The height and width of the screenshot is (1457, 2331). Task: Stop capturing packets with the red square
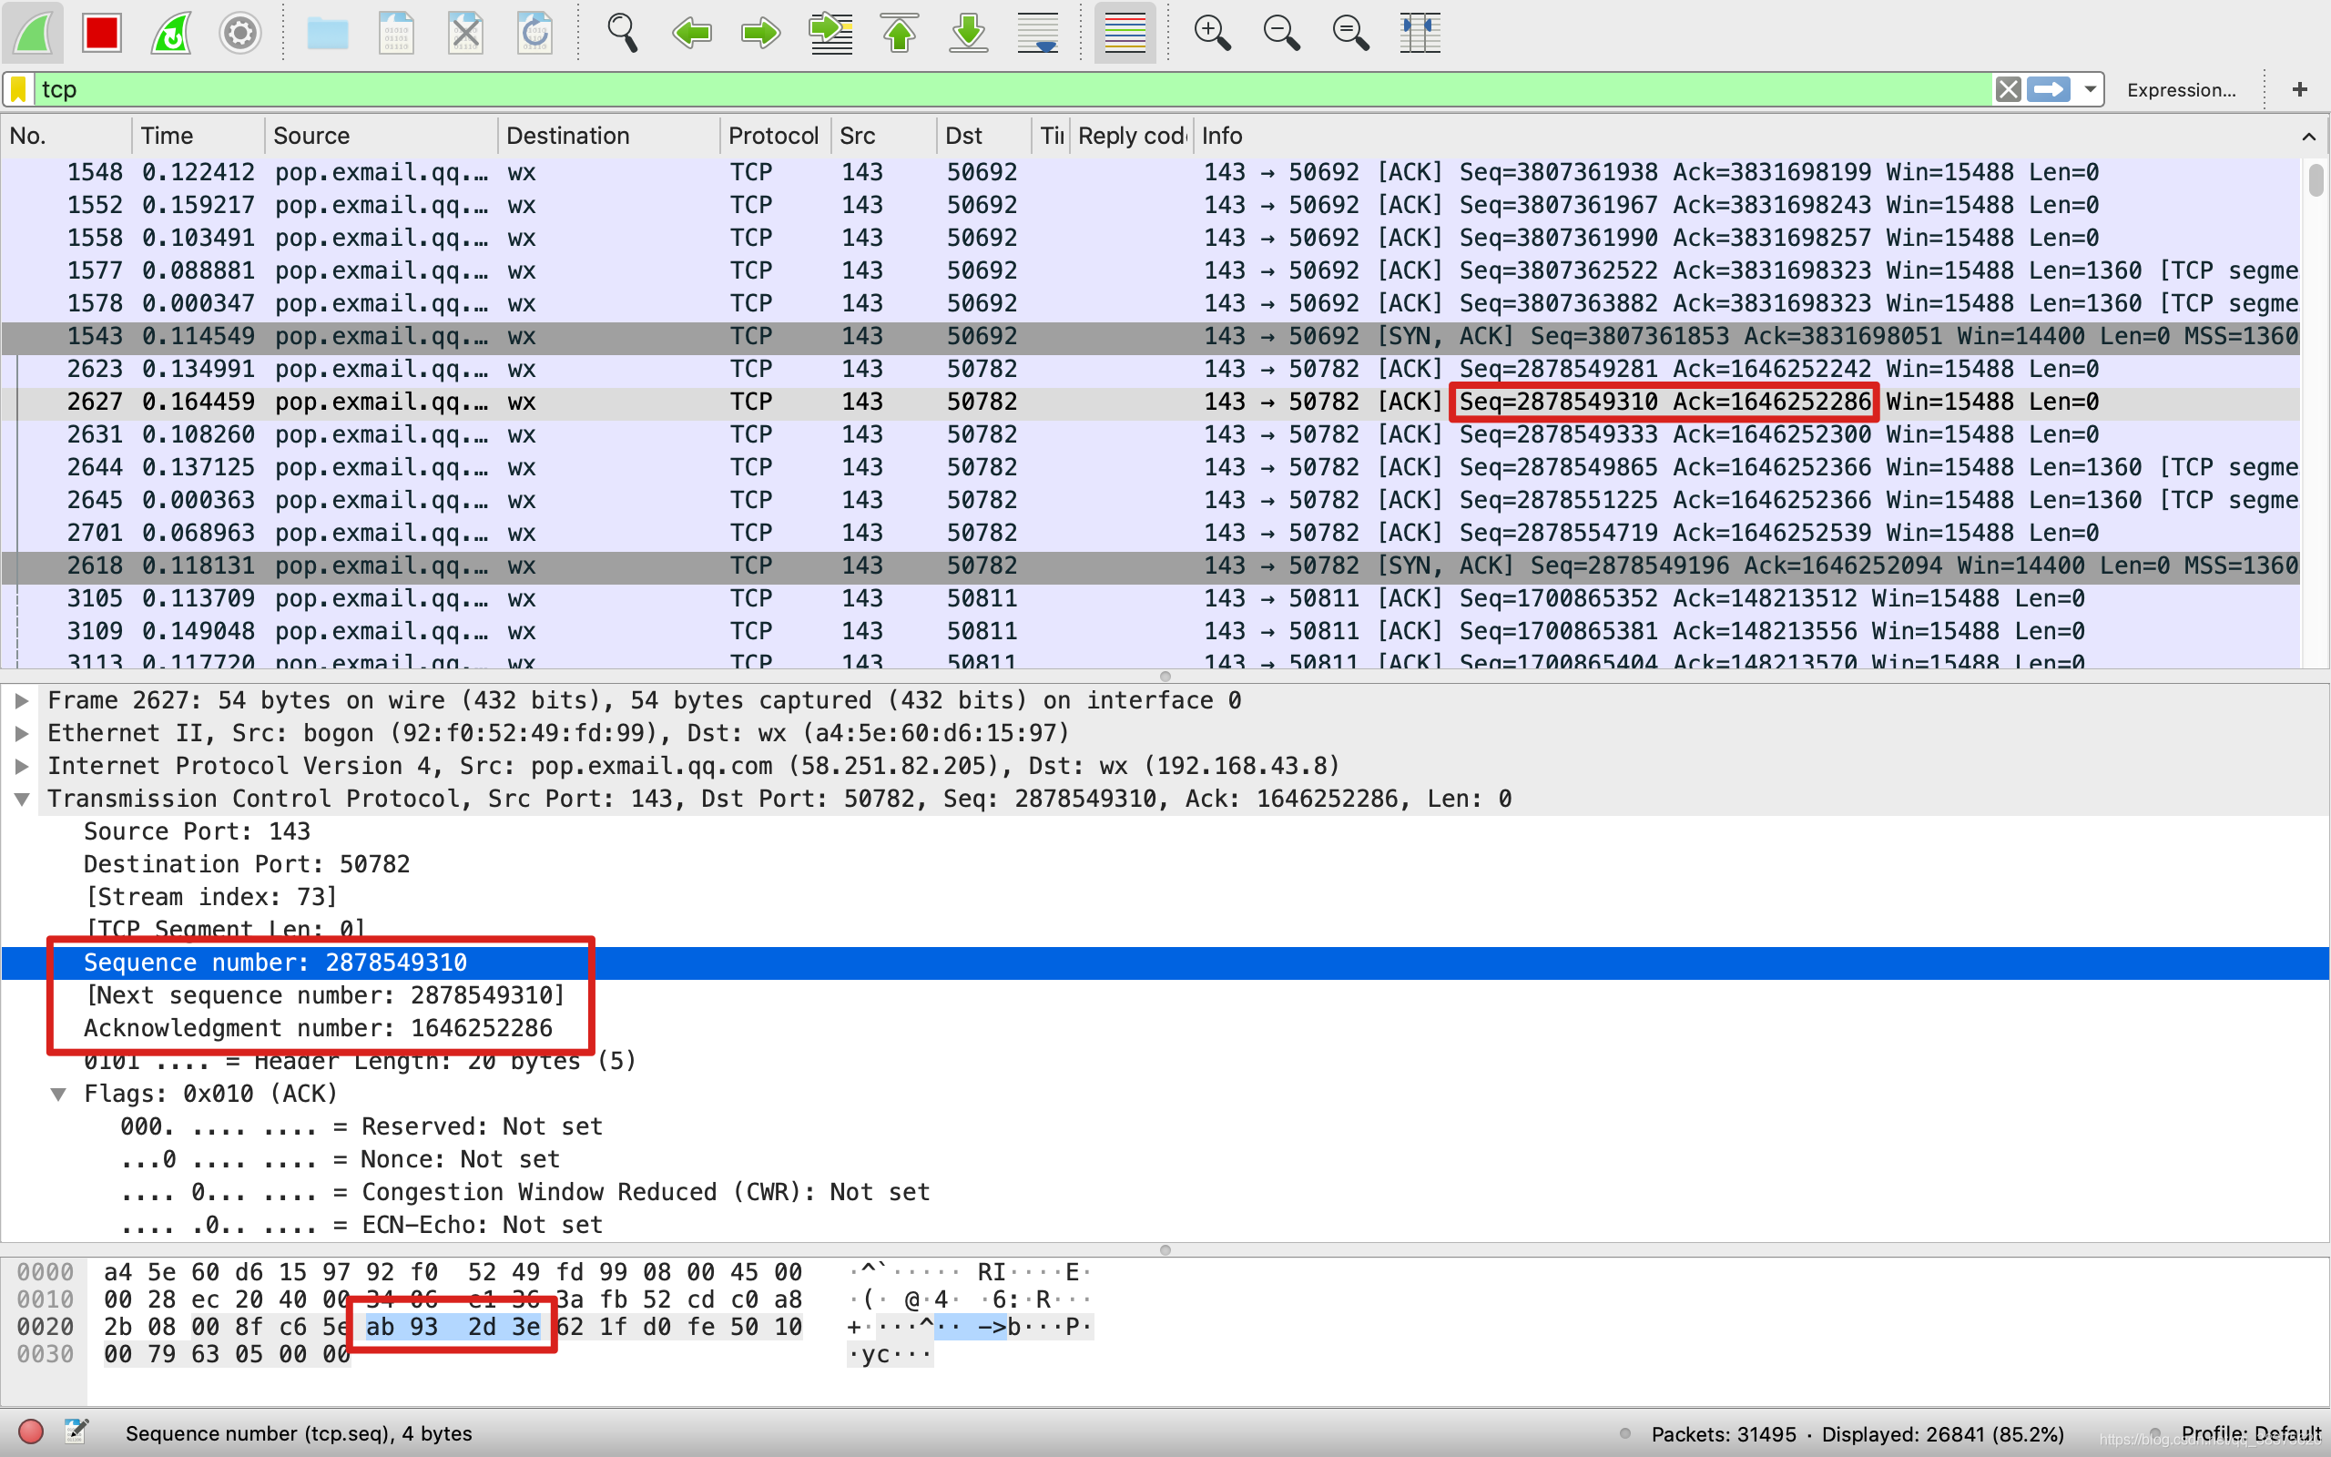pyautogui.click(x=101, y=32)
